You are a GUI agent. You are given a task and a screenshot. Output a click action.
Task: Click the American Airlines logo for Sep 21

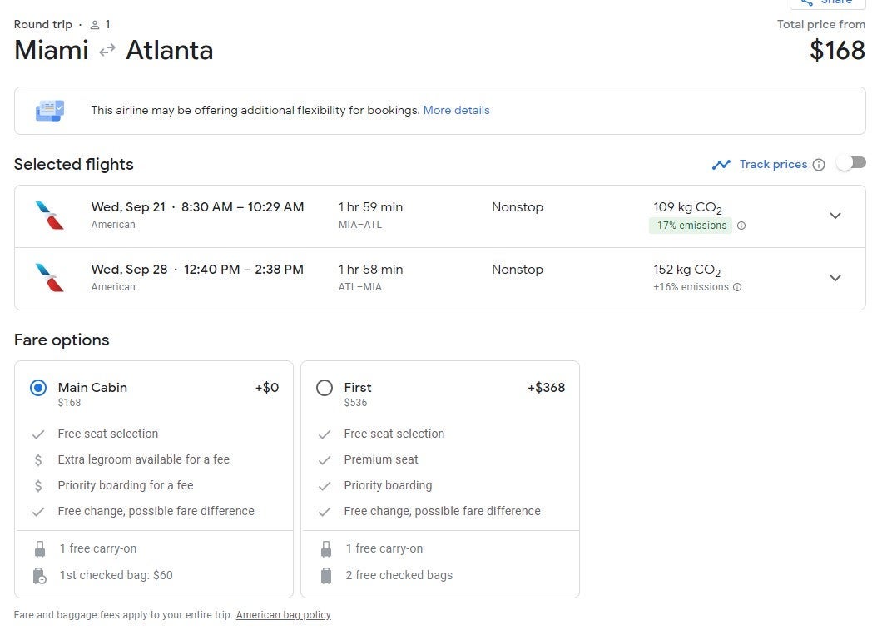point(50,216)
